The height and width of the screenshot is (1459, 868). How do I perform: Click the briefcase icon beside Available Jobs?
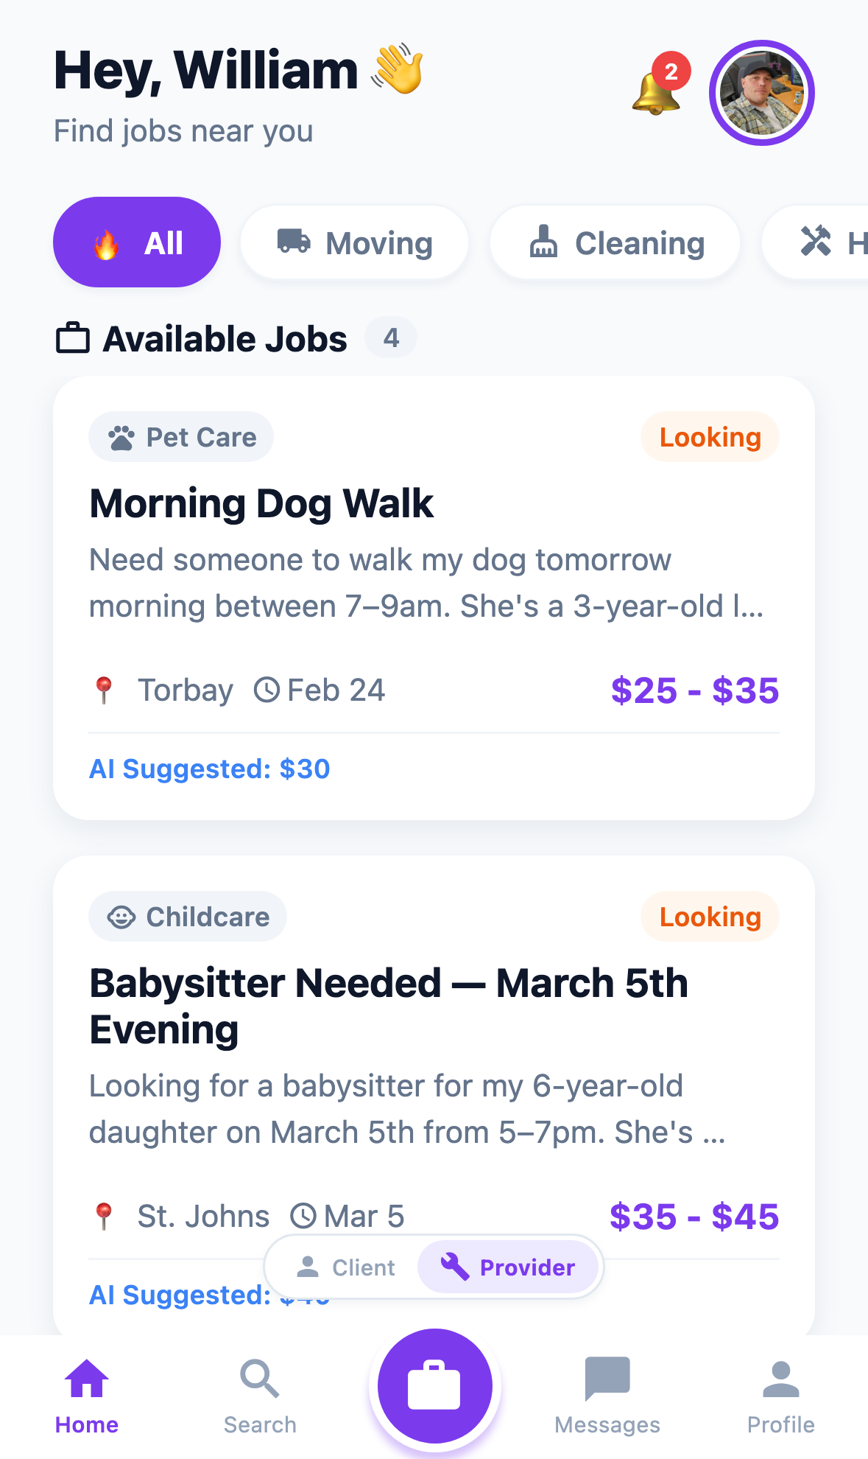73,338
